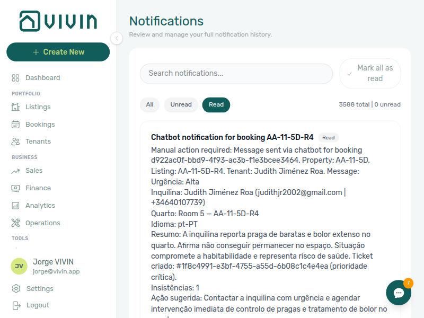
Task: Click the Analytics bar chart icon
Action: (15, 206)
